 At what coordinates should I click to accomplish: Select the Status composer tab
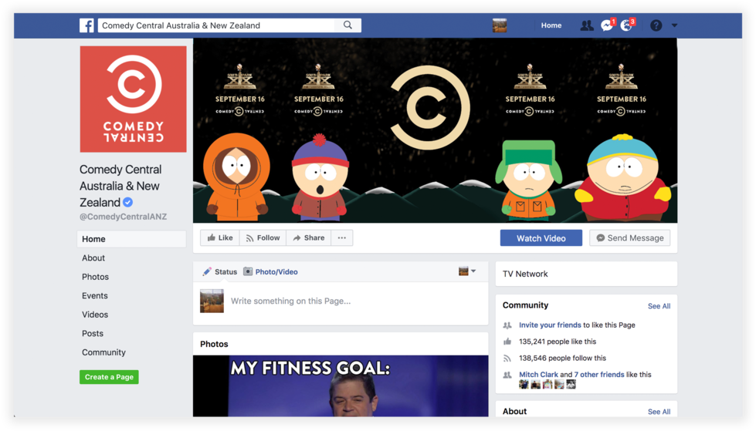tap(220, 271)
